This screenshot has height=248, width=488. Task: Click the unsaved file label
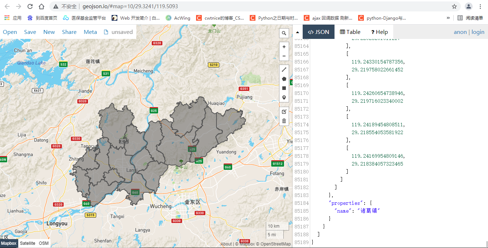[118, 32]
